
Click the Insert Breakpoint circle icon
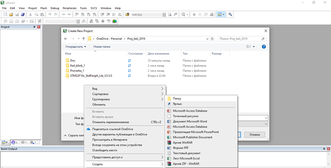[x=194, y=15]
